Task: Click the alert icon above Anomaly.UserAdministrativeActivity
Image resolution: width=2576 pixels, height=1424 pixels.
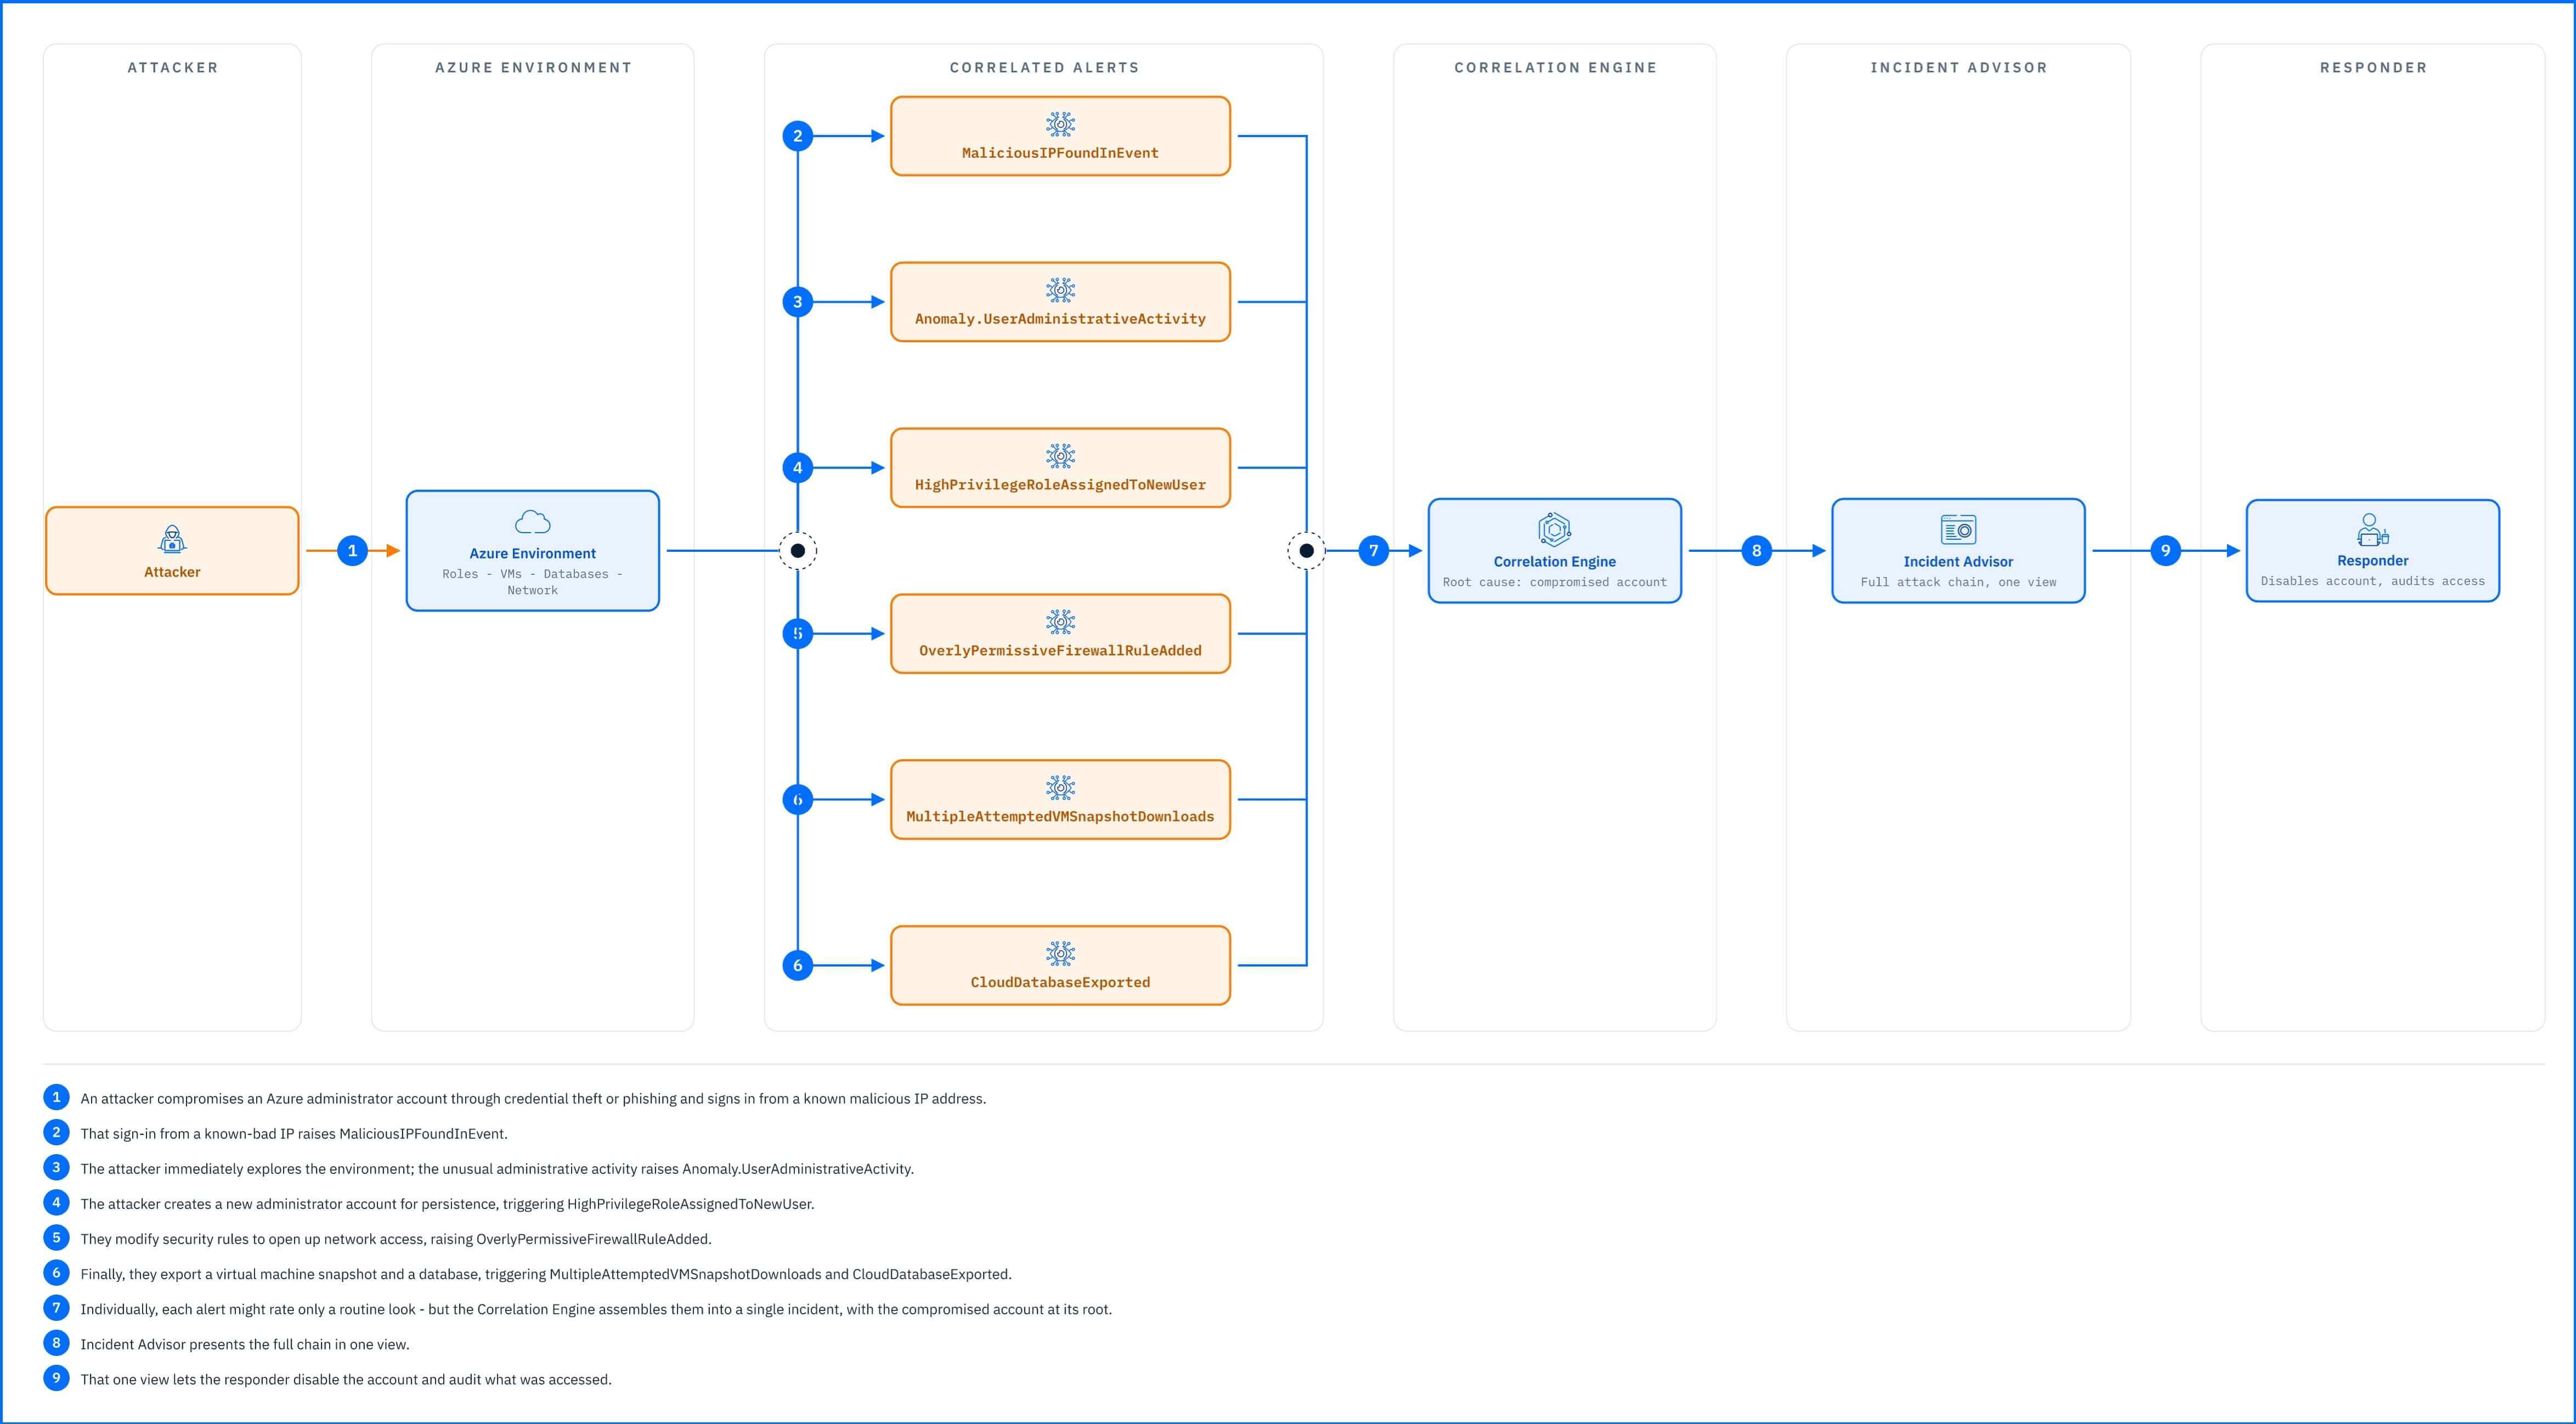Action: pos(1060,290)
